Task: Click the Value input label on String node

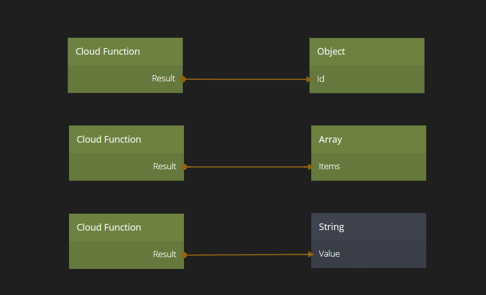Action: point(330,254)
